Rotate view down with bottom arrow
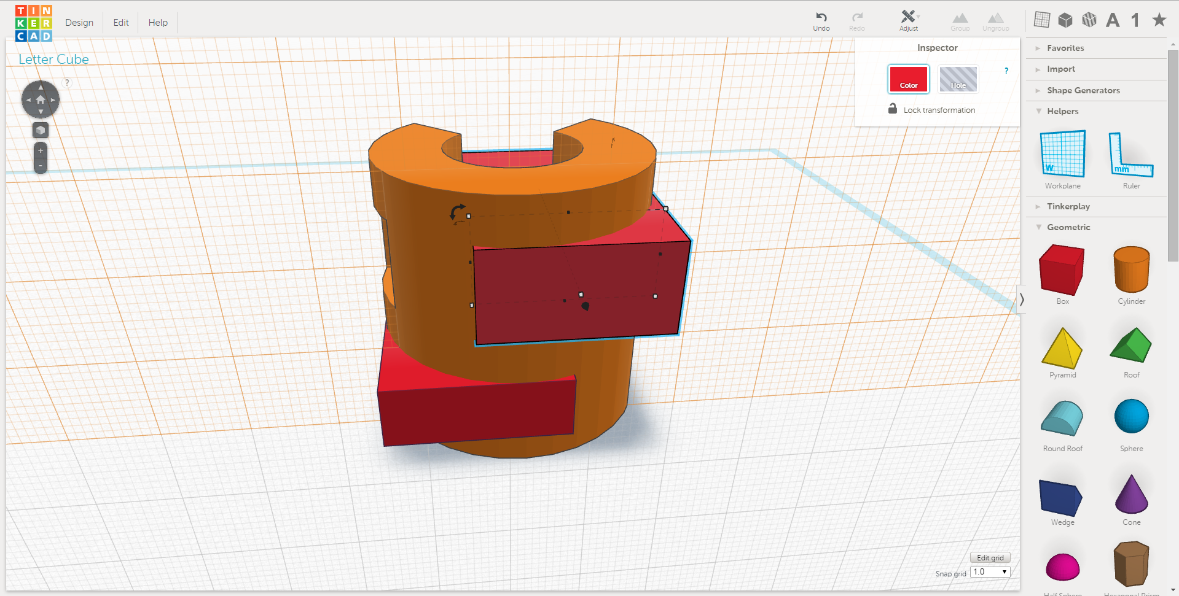Viewport: 1179px width, 596px height. [x=41, y=112]
